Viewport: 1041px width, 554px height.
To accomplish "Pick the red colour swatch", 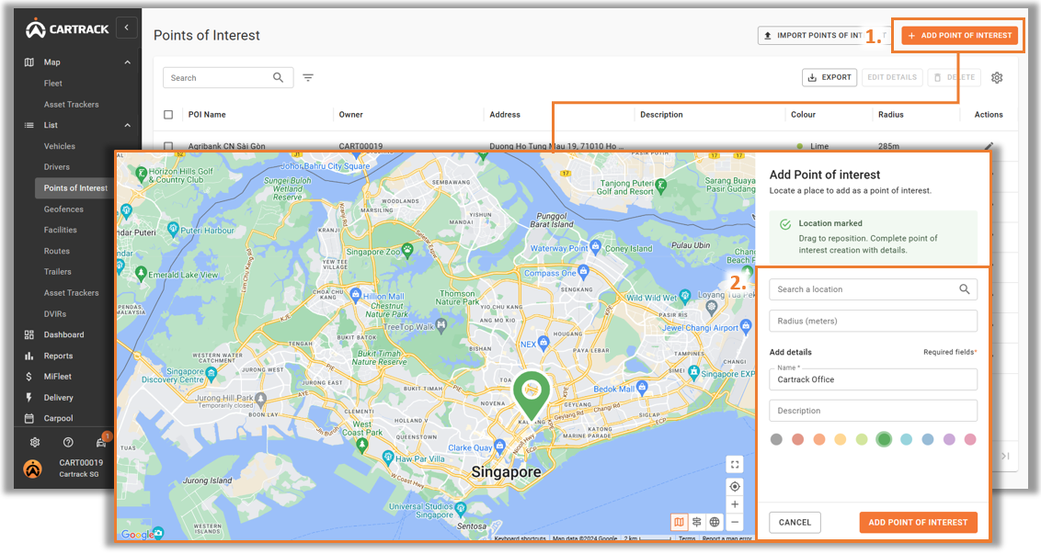I will coord(797,439).
